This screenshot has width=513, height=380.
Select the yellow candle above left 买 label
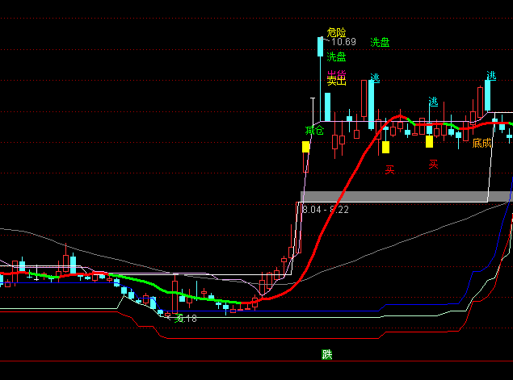pyautogui.click(x=385, y=147)
